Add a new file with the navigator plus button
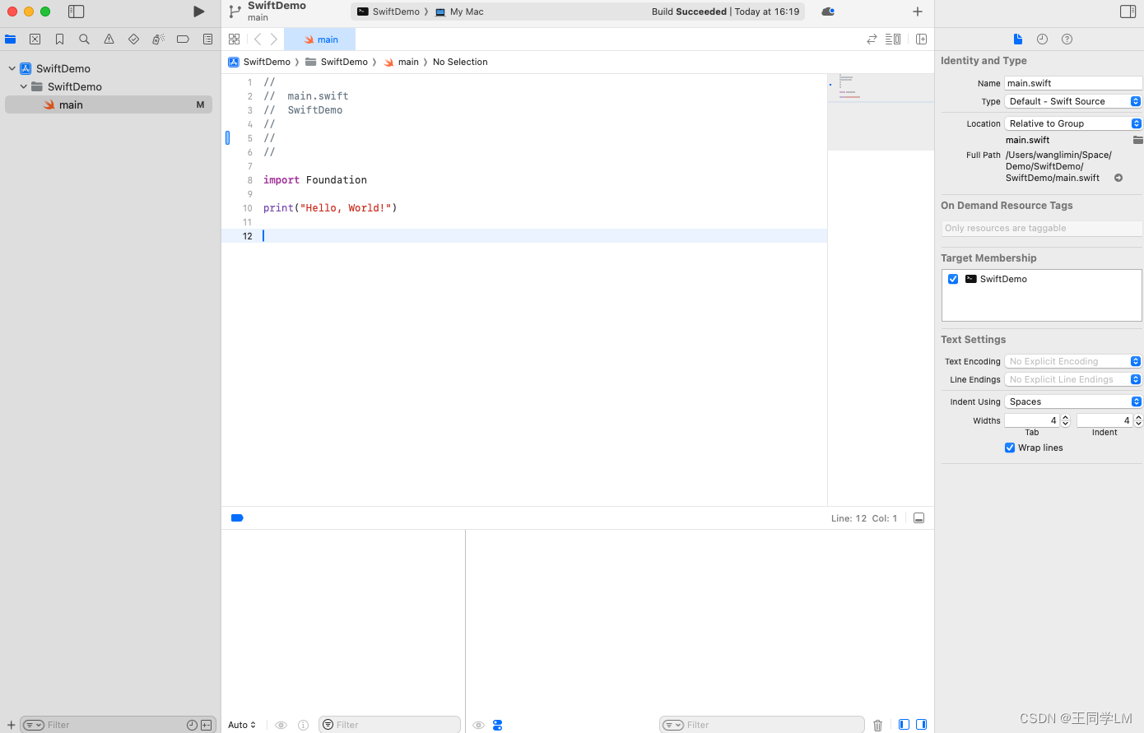 [11, 725]
